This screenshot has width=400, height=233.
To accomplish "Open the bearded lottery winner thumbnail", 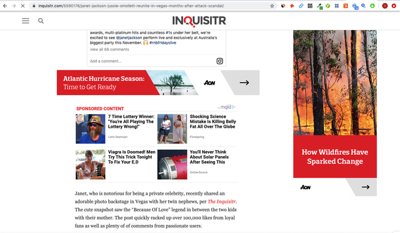I will tap(90, 129).
